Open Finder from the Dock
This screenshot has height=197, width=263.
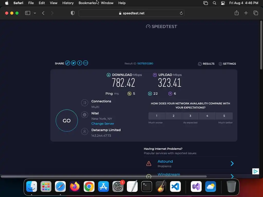click(x=32, y=186)
